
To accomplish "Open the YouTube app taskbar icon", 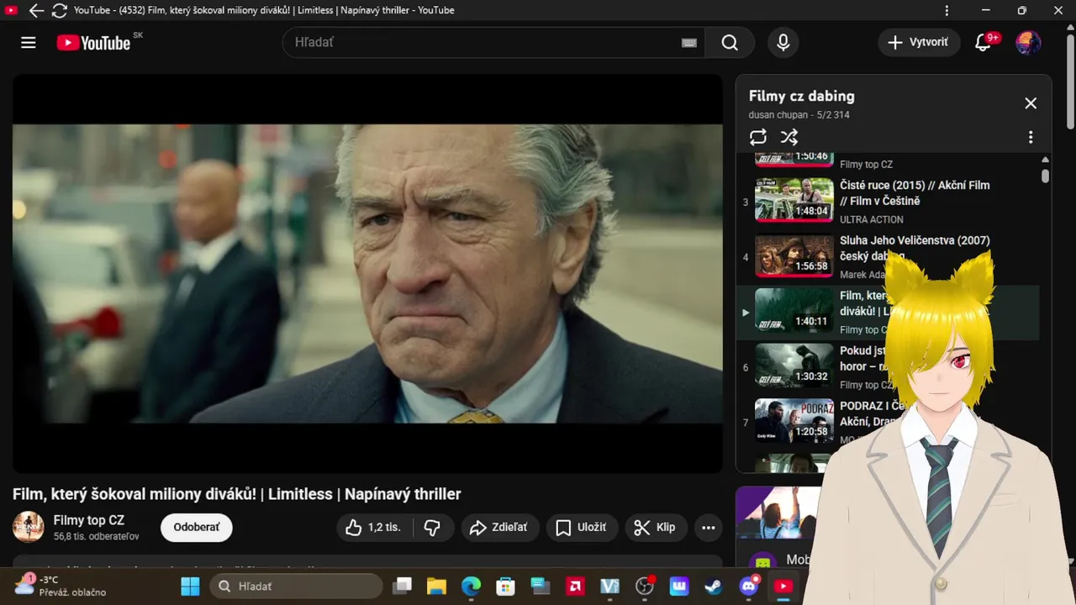I will [x=783, y=586].
